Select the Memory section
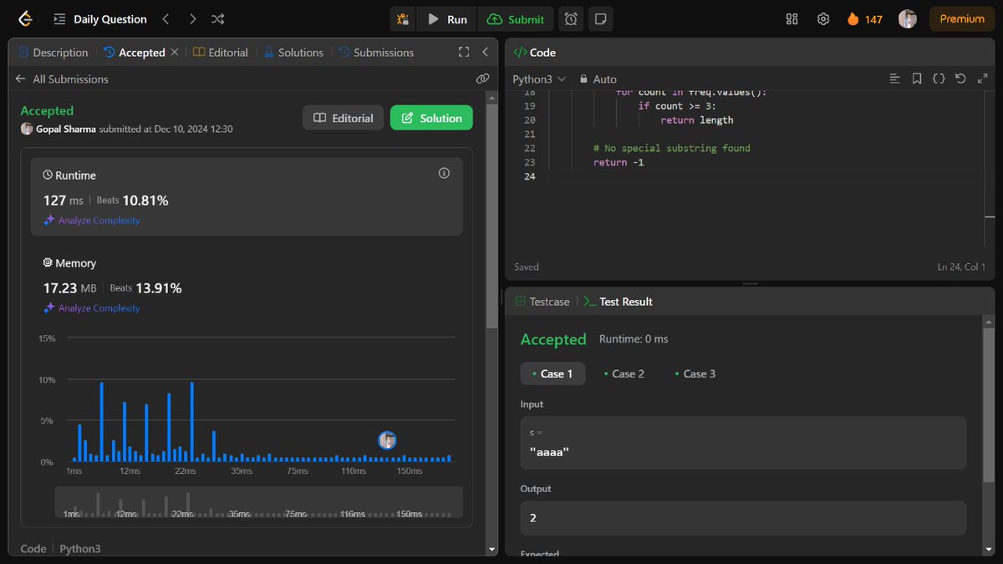Image resolution: width=1003 pixels, height=564 pixels. click(x=247, y=284)
